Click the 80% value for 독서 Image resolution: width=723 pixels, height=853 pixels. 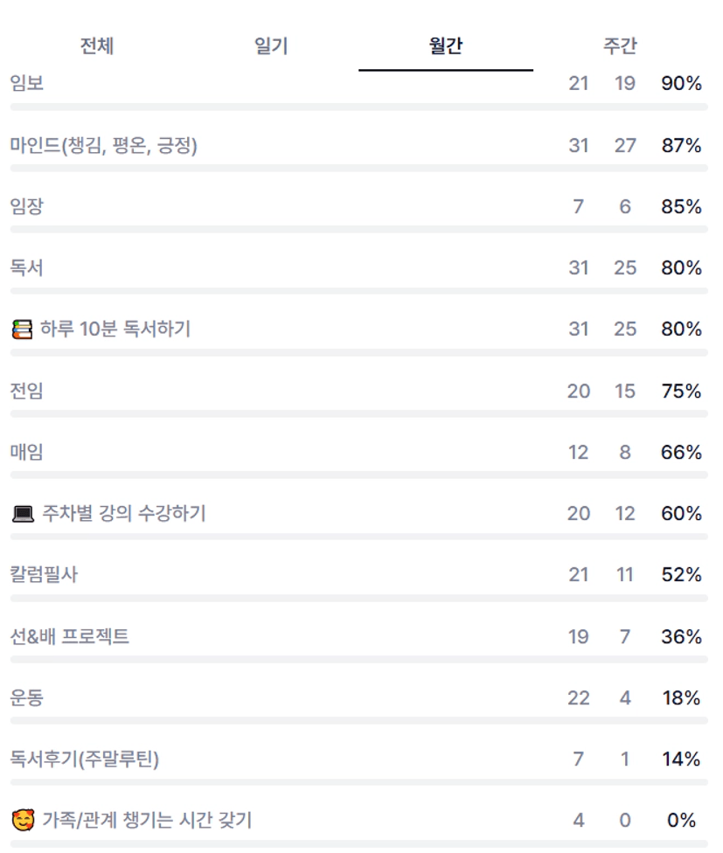(681, 268)
